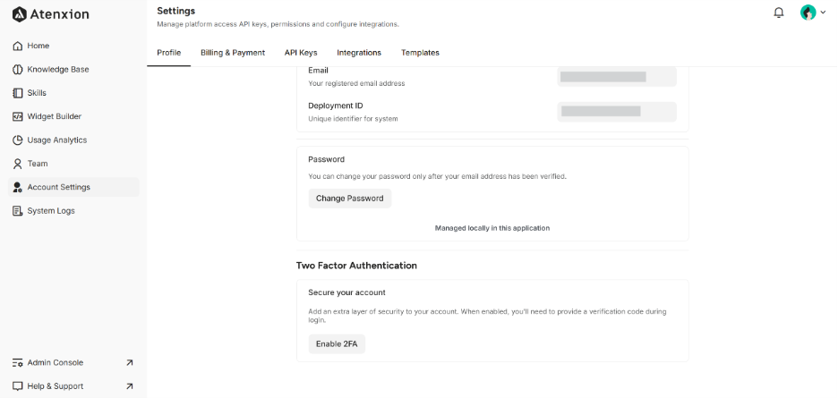The height and width of the screenshot is (398, 838).
Task: Click the Home house icon in sidebar
Action: [18, 46]
